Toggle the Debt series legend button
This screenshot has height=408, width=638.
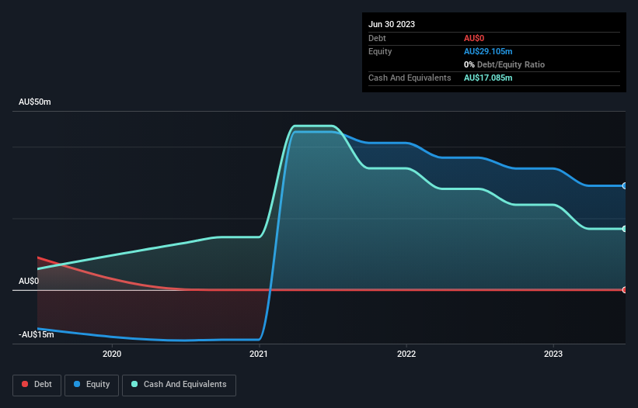point(37,385)
